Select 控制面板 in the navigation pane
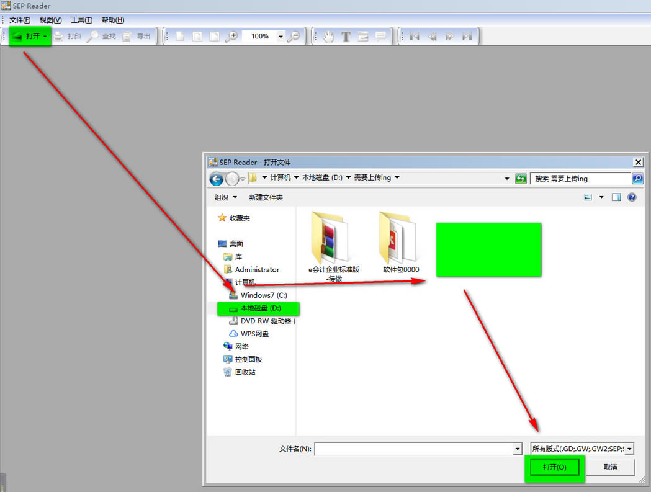Screen dimensions: 651x492 243,359
